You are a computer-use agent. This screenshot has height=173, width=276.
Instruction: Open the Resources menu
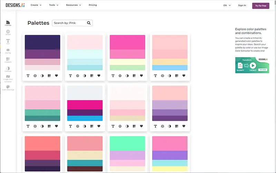(73, 5)
